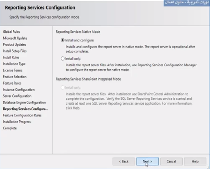Click Reporting Services Native Mode heading

tap(78, 32)
